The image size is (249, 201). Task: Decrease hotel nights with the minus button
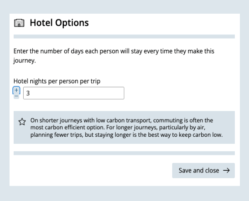17,96
